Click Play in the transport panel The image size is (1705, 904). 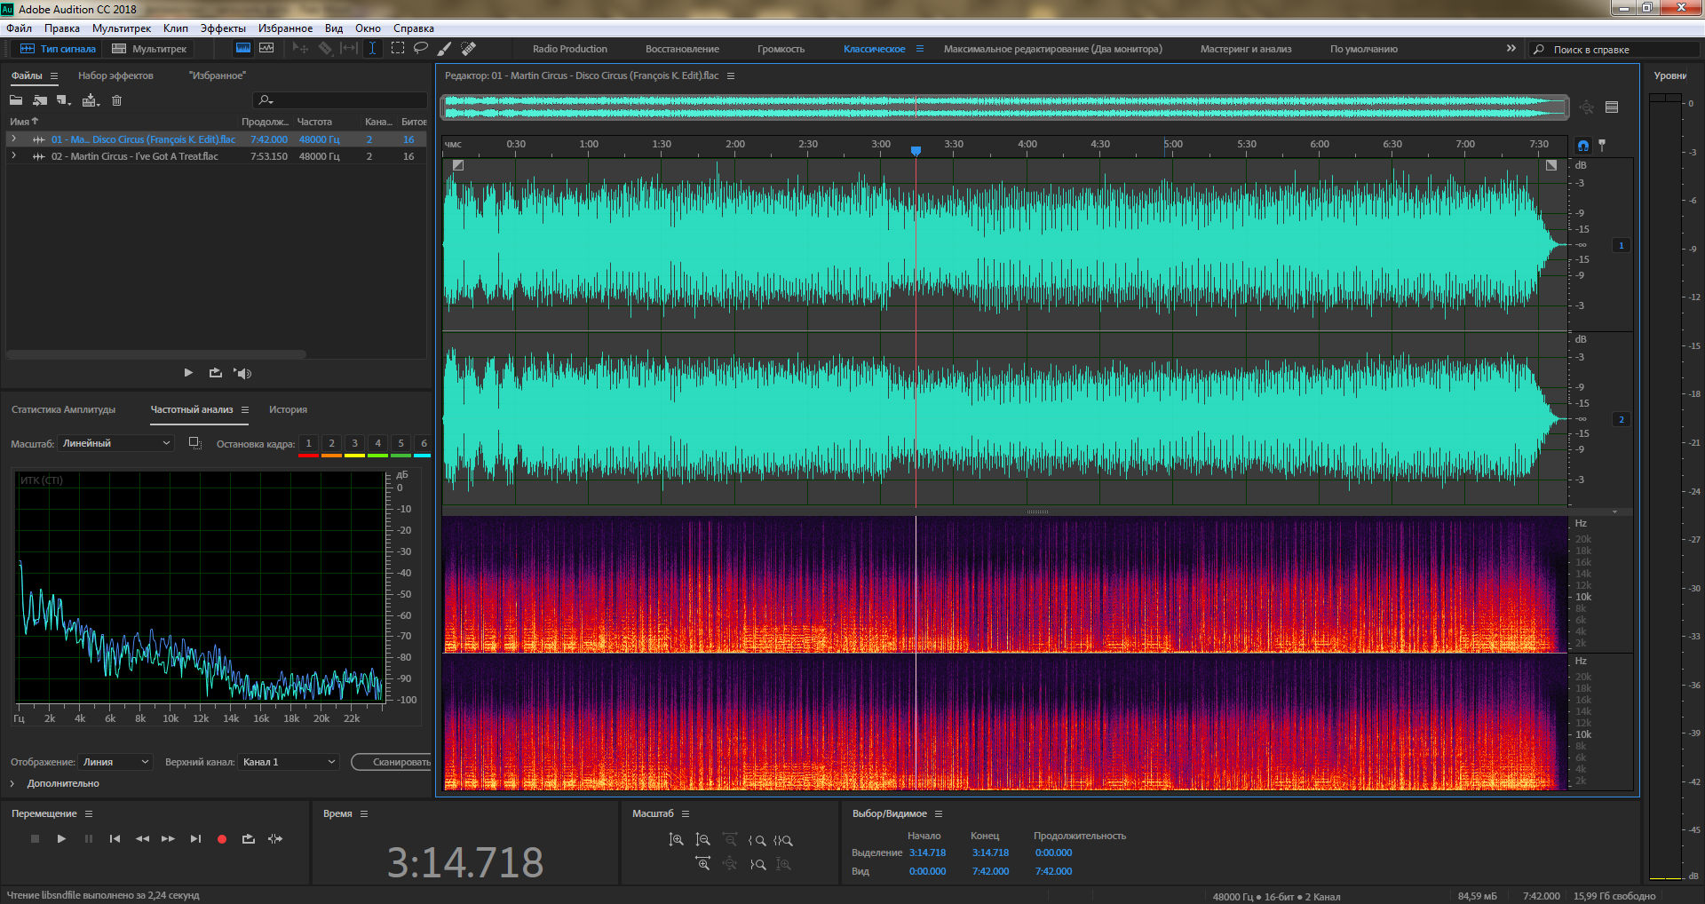(x=61, y=838)
